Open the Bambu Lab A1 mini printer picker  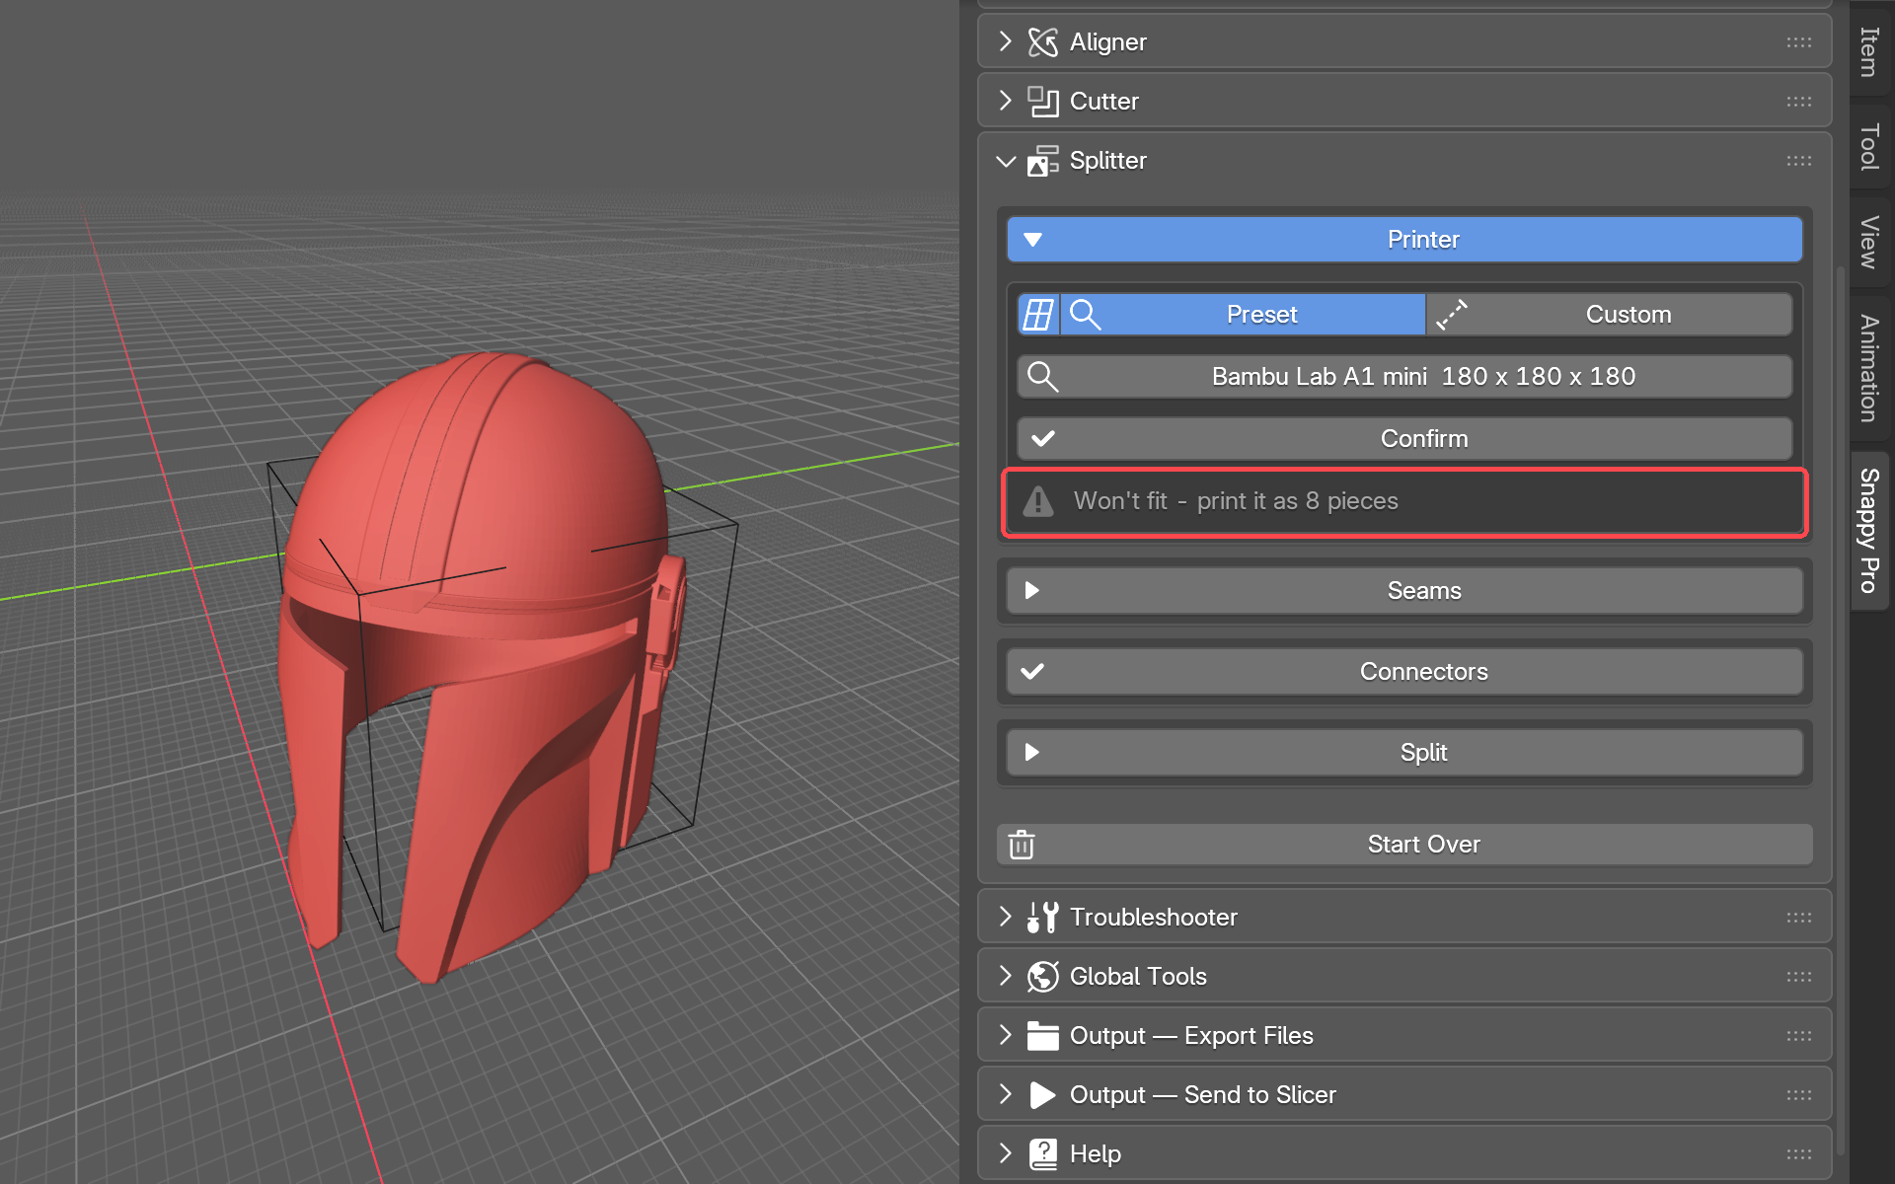tap(1404, 377)
